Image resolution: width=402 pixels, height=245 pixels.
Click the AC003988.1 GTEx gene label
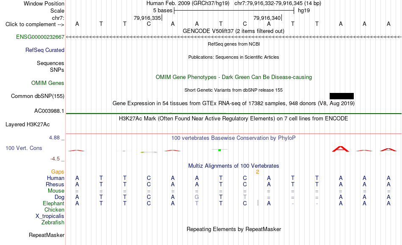point(49,111)
